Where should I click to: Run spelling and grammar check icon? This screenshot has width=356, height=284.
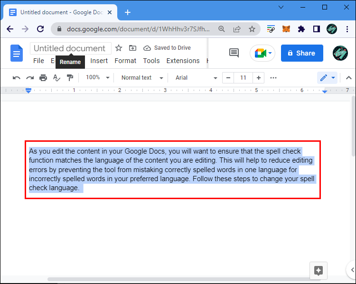56,78
